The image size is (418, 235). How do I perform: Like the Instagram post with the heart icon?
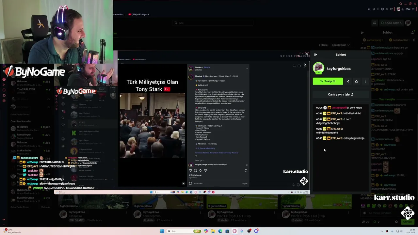[190, 170]
